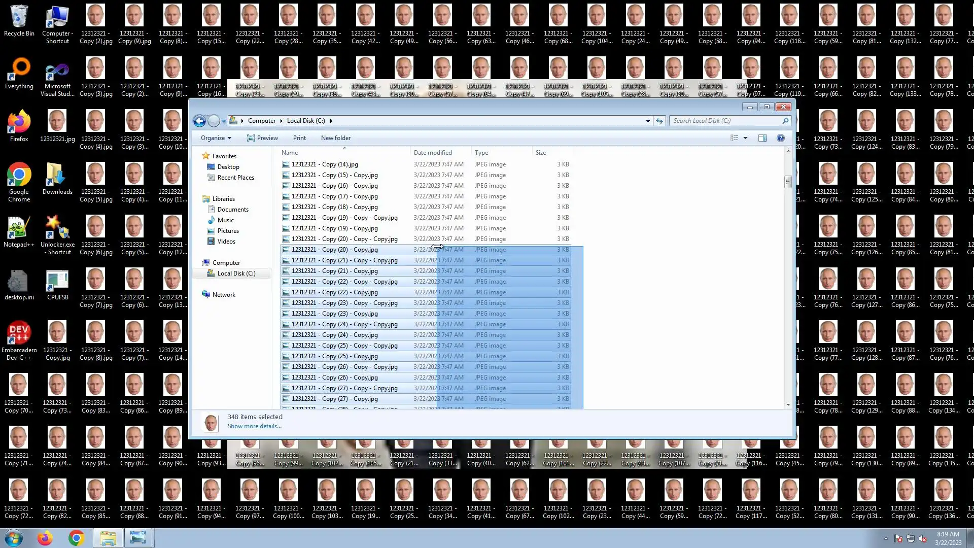Open the view options dropdown arrow
Screen dimensions: 974x548
[745, 138]
